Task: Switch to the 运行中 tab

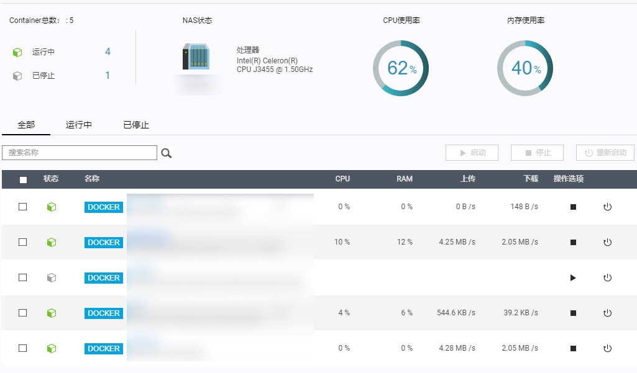Action: [79, 125]
